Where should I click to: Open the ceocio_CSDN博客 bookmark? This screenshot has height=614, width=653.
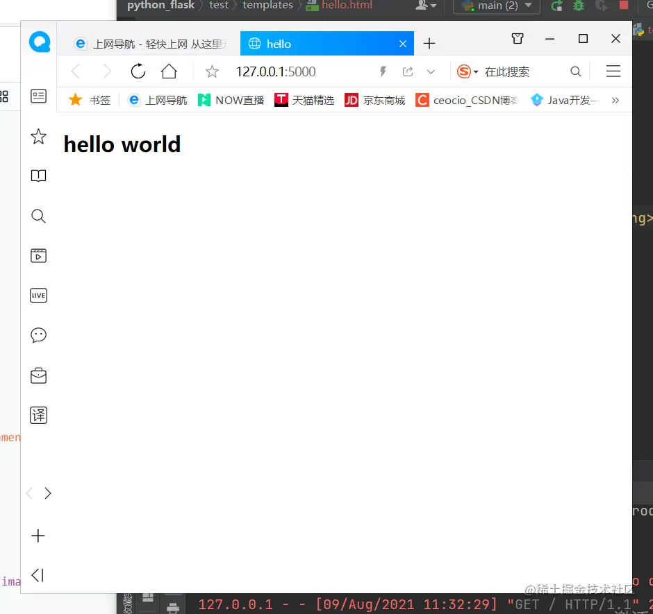point(468,101)
